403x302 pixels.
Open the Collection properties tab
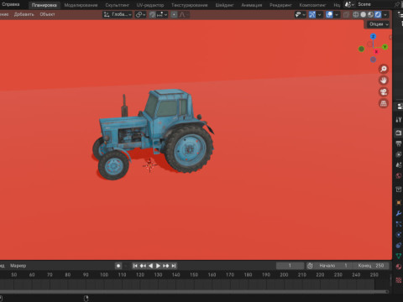click(399, 190)
